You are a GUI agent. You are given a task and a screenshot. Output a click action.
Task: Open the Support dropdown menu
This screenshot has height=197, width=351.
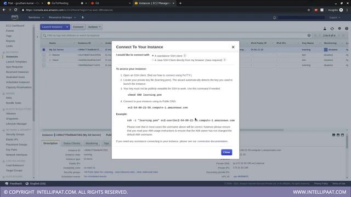click(335, 18)
